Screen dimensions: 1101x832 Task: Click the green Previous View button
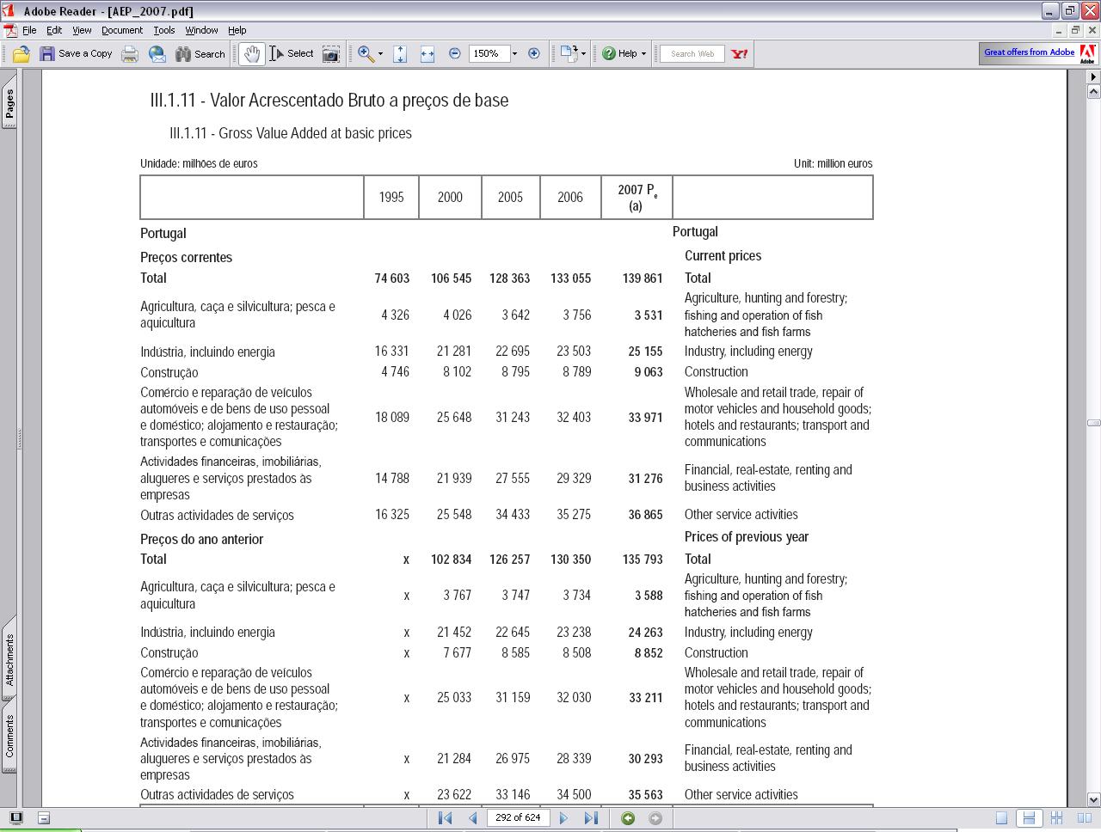click(628, 818)
